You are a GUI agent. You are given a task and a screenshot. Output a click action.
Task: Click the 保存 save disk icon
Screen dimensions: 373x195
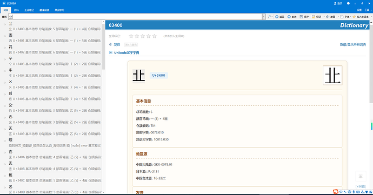tap(301, 17)
